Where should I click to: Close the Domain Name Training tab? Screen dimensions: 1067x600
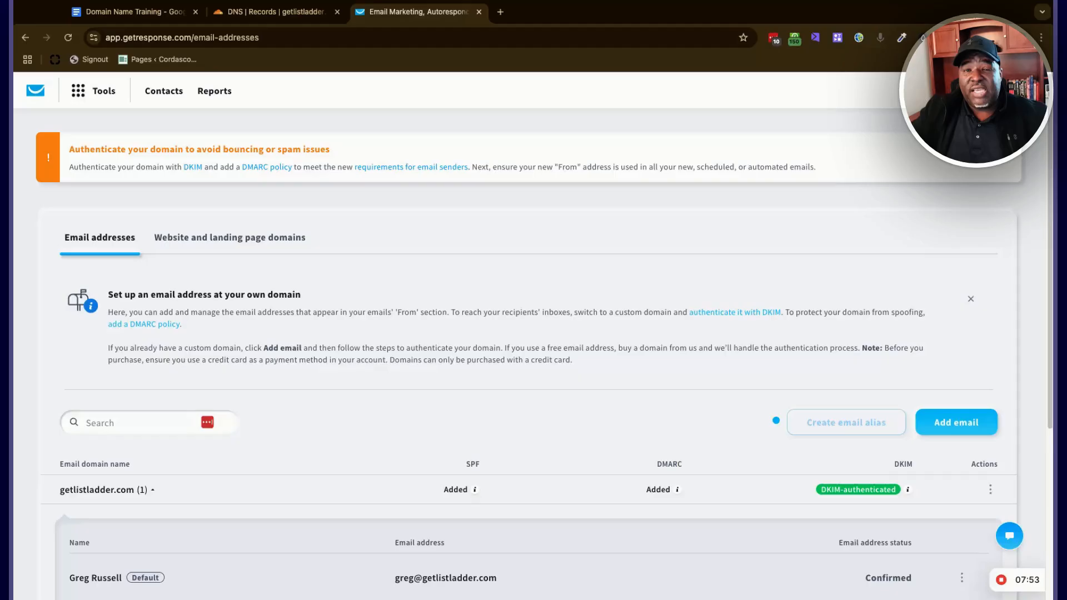tap(196, 12)
